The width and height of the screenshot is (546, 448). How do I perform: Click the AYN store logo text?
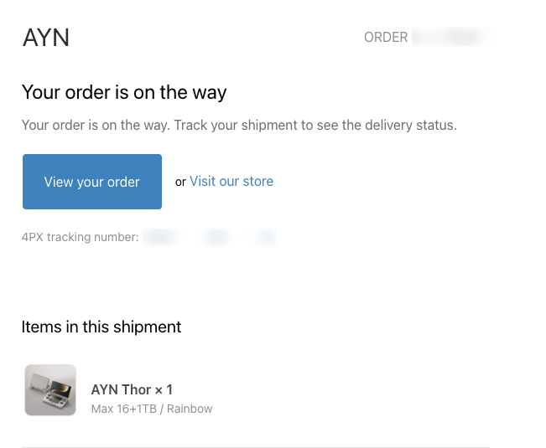(45, 38)
